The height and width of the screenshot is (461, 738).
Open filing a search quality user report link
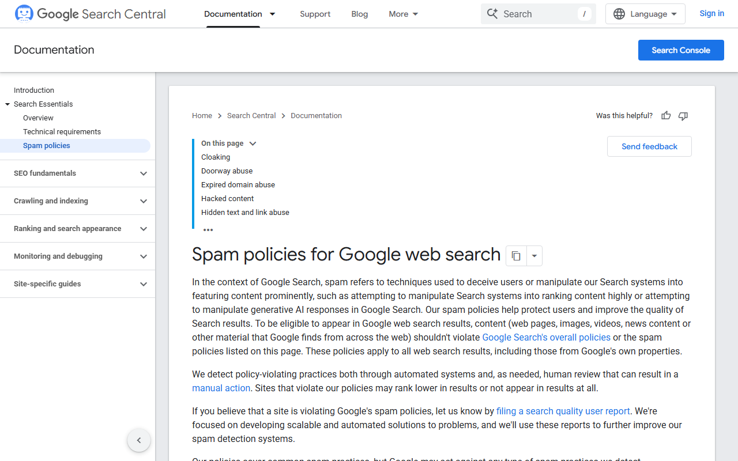pos(563,411)
